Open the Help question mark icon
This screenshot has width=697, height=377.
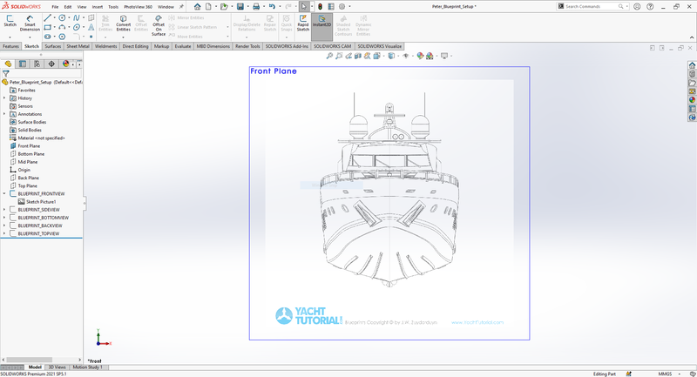pos(650,7)
